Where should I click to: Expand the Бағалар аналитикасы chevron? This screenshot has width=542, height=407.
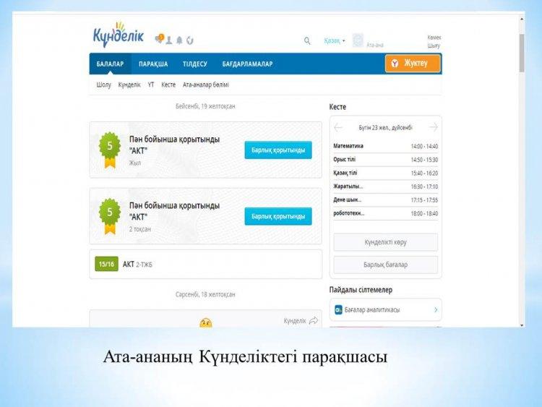click(436, 310)
